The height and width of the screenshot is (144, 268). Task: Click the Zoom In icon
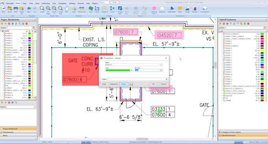click(54, 9)
